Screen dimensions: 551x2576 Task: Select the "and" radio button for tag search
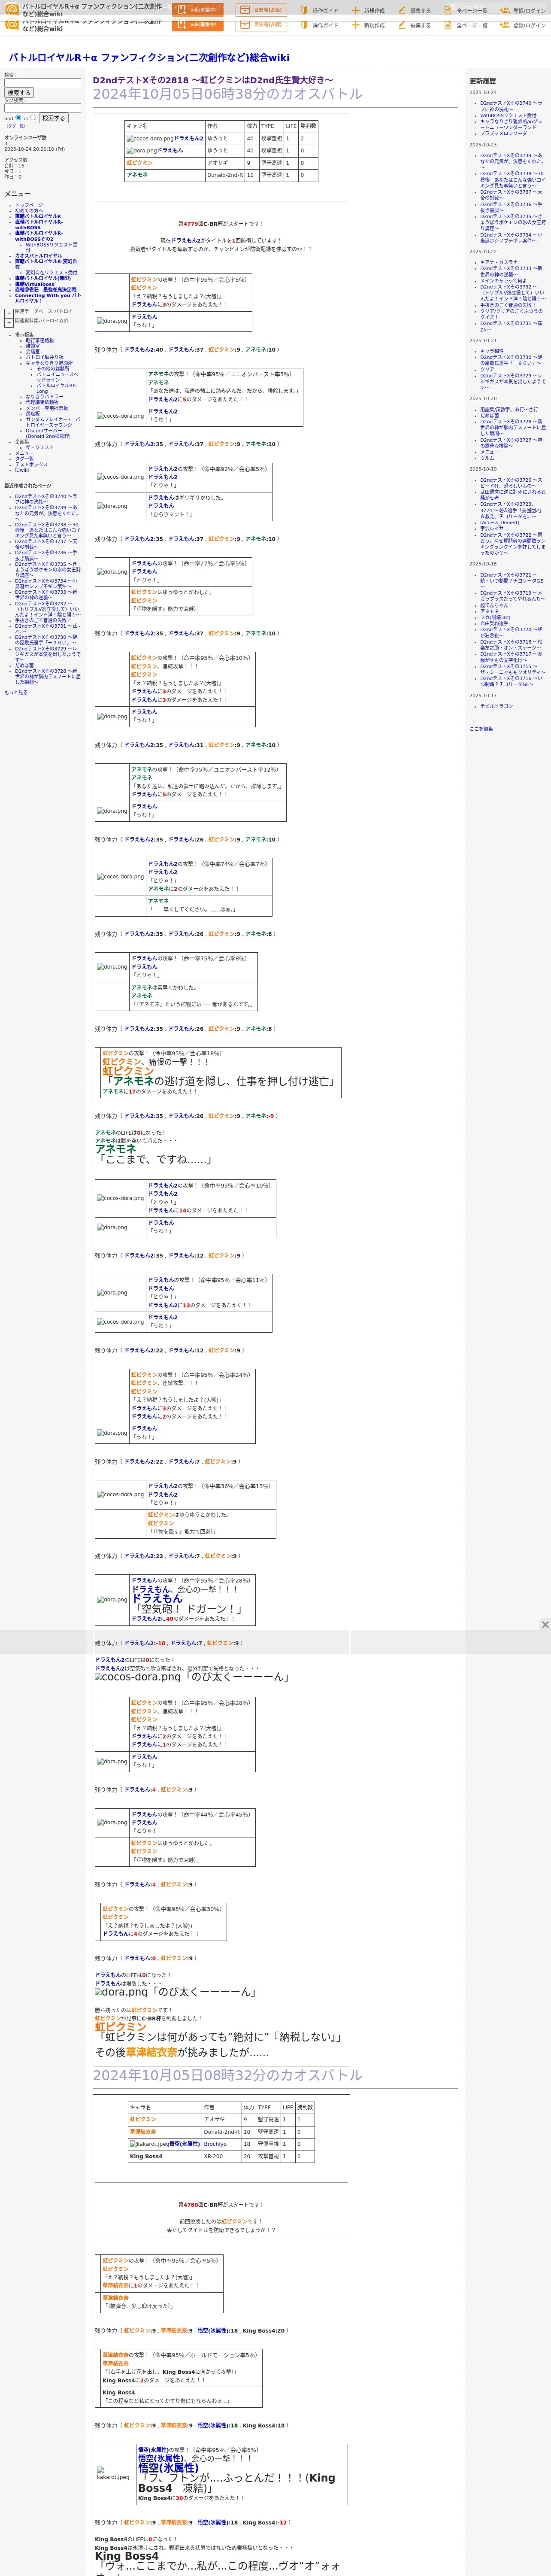pos(18,117)
